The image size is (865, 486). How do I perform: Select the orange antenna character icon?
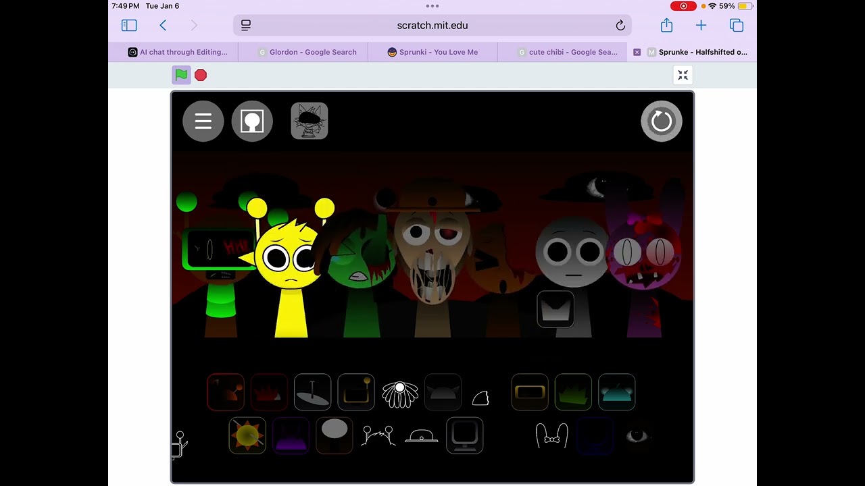click(226, 392)
